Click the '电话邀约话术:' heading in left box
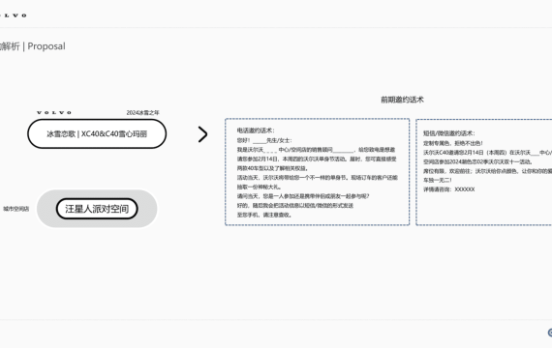This screenshot has height=348, width=552. 256,130
